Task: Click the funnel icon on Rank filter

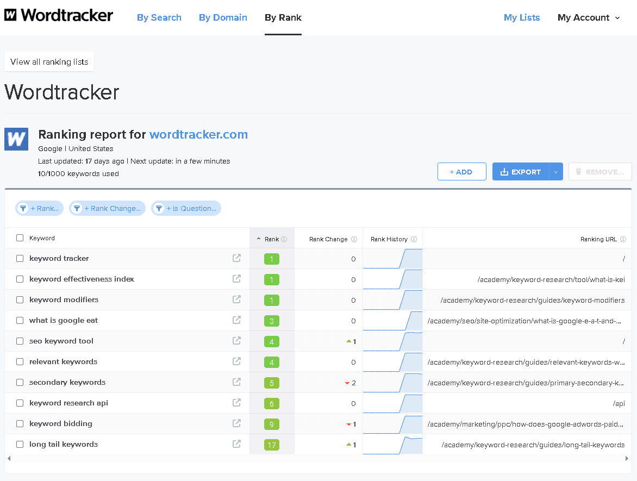Action: (x=23, y=208)
